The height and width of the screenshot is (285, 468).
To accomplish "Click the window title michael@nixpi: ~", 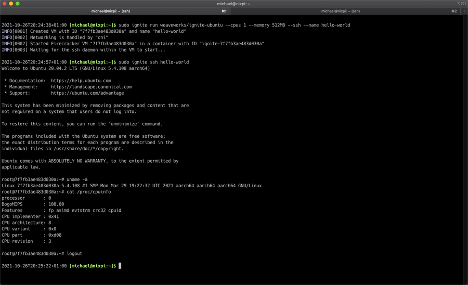I will 233,4.
